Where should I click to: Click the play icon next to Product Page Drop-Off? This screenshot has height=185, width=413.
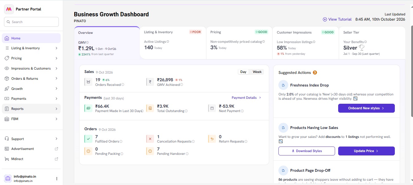click(283, 170)
